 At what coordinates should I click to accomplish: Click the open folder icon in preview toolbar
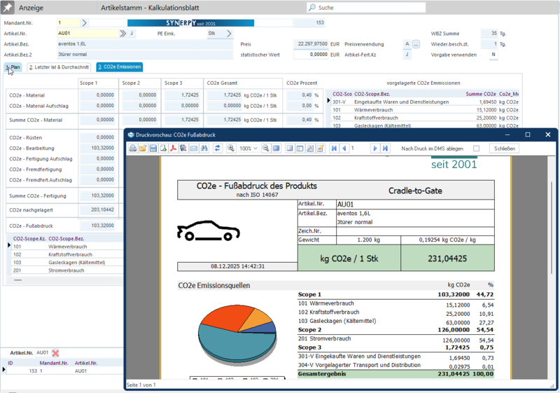[x=143, y=149]
